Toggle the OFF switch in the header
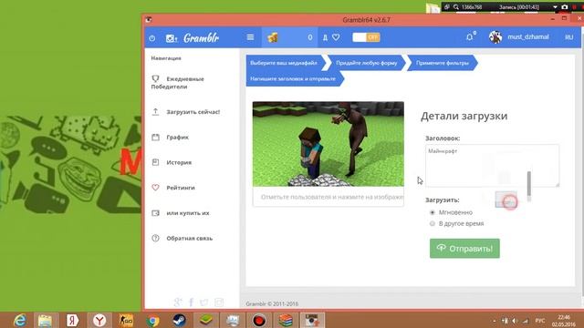Screen dimensions: 584x328 click(x=366, y=37)
